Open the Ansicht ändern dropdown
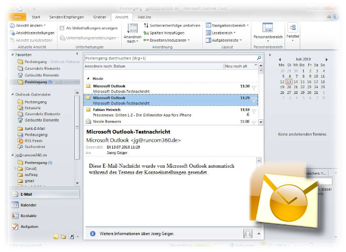The width and height of the screenshot is (346, 252). [x=28, y=25]
